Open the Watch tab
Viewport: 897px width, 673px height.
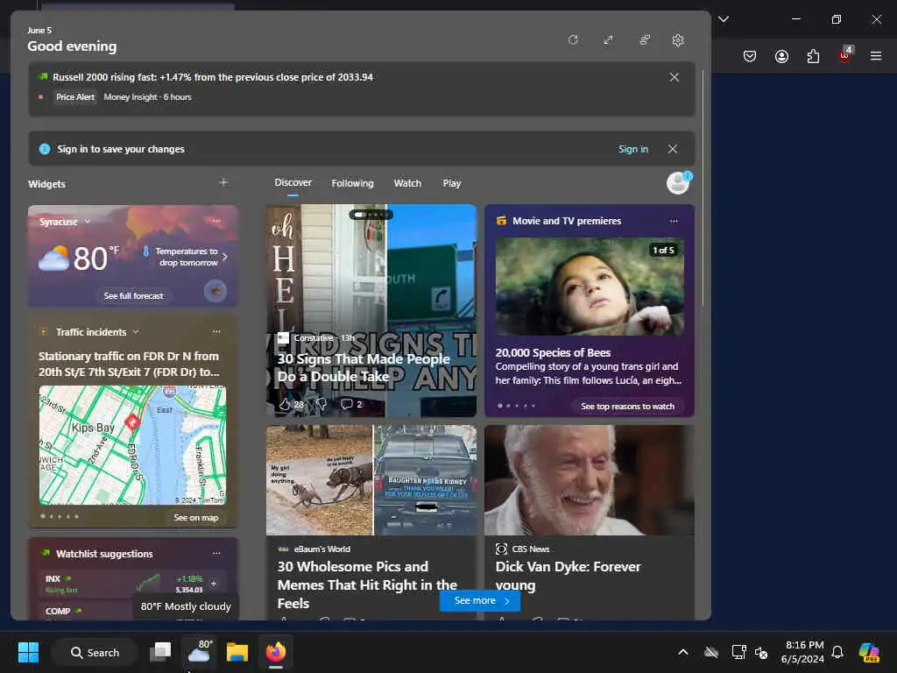click(407, 183)
